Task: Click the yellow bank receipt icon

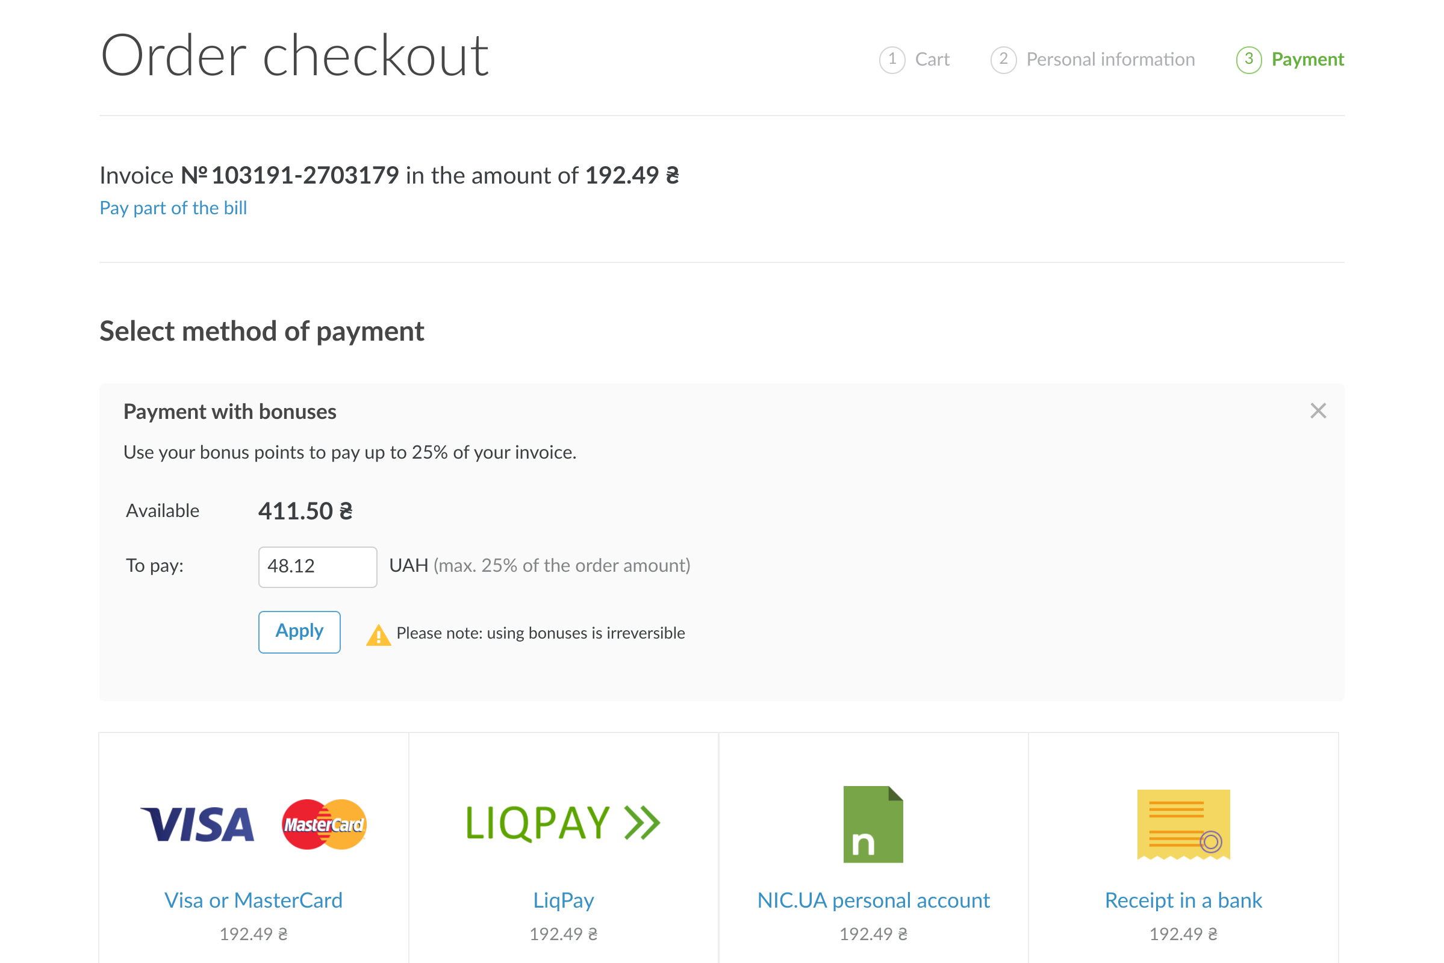Action: 1183,824
